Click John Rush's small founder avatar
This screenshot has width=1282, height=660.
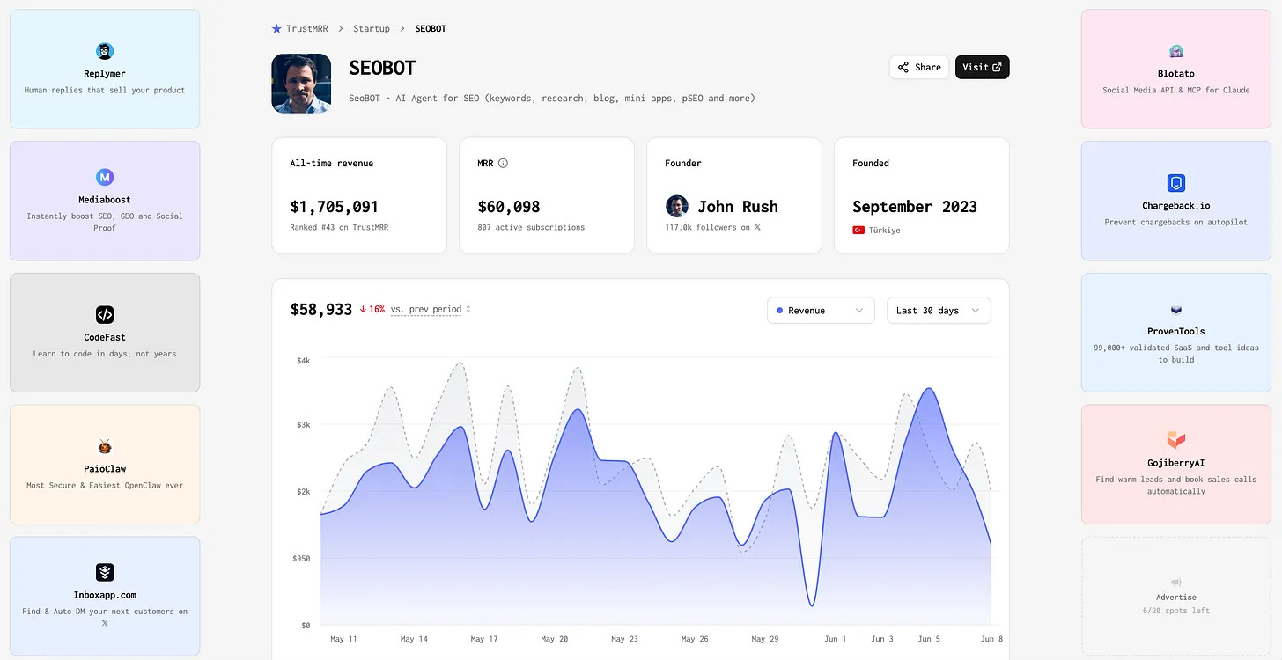pyautogui.click(x=677, y=207)
